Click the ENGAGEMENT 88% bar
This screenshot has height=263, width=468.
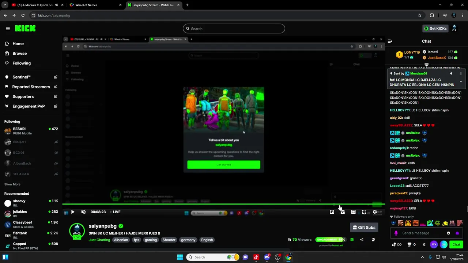(331, 240)
